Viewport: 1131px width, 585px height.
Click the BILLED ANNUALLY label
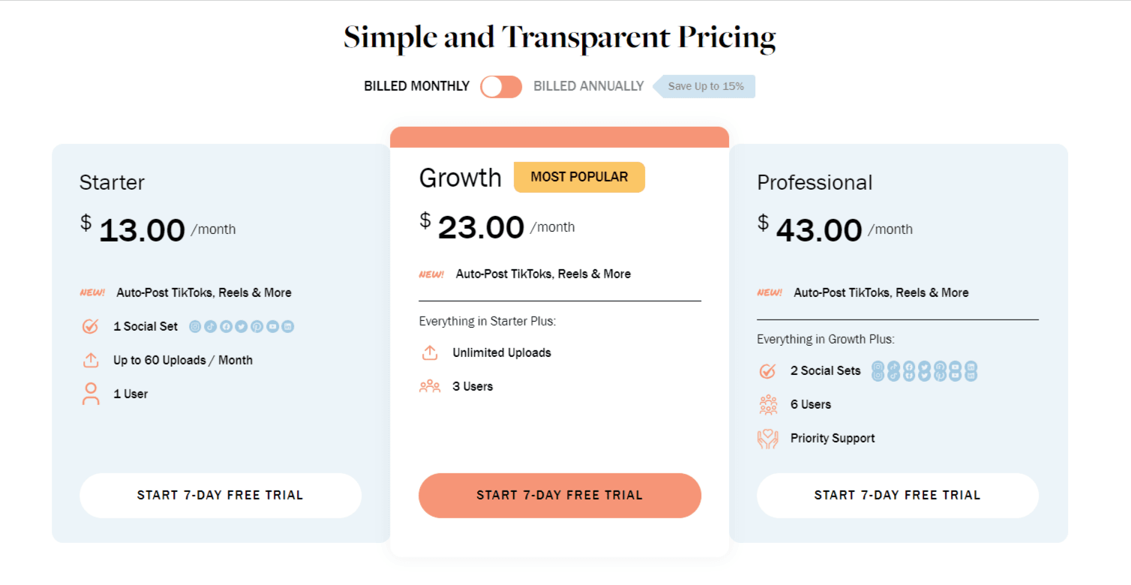(588, 85)
